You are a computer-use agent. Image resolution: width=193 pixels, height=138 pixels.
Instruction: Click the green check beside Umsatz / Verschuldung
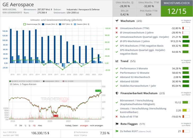point(117,110)
